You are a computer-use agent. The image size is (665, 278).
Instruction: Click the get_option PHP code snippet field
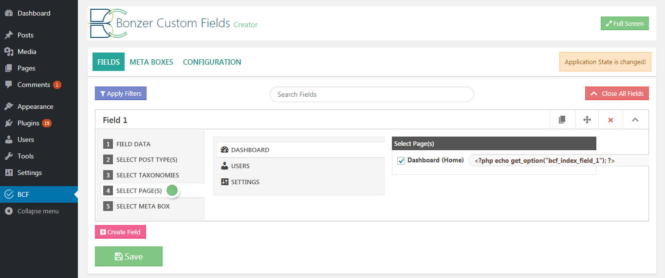point(559,160)
